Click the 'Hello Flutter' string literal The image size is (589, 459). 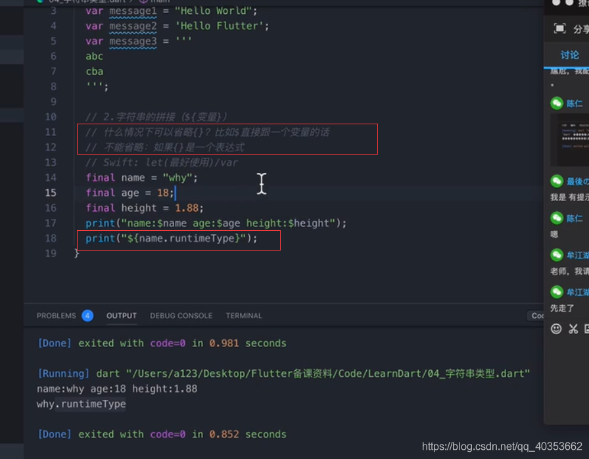[220, 26]
